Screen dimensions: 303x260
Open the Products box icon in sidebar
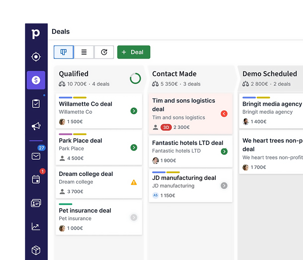36,250
